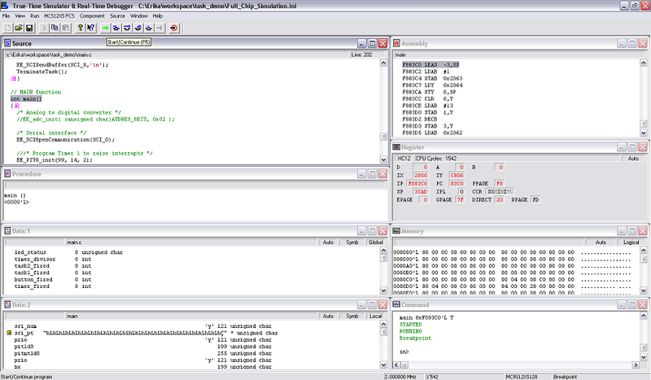This screenshot has height=380, width=651.
Task: Activate context help arrow-question icon
Action: (91, 28)
